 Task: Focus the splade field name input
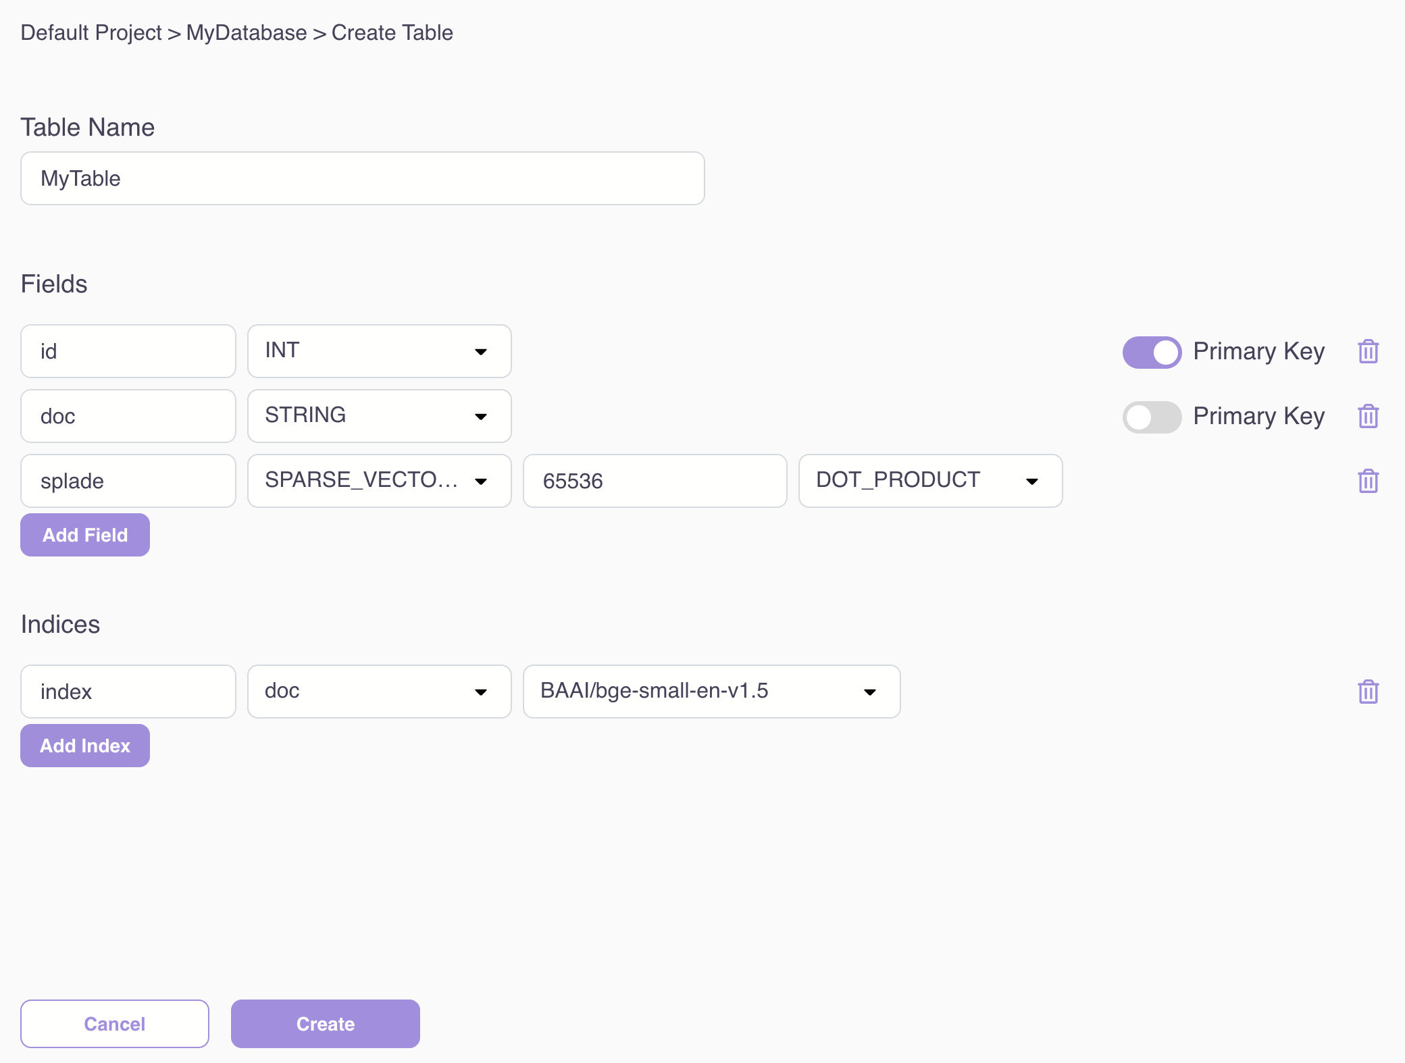click(x=128, y=481)
